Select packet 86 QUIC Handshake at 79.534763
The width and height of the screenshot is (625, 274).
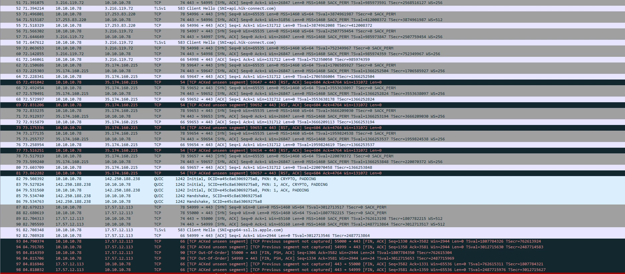click(312, 201)
